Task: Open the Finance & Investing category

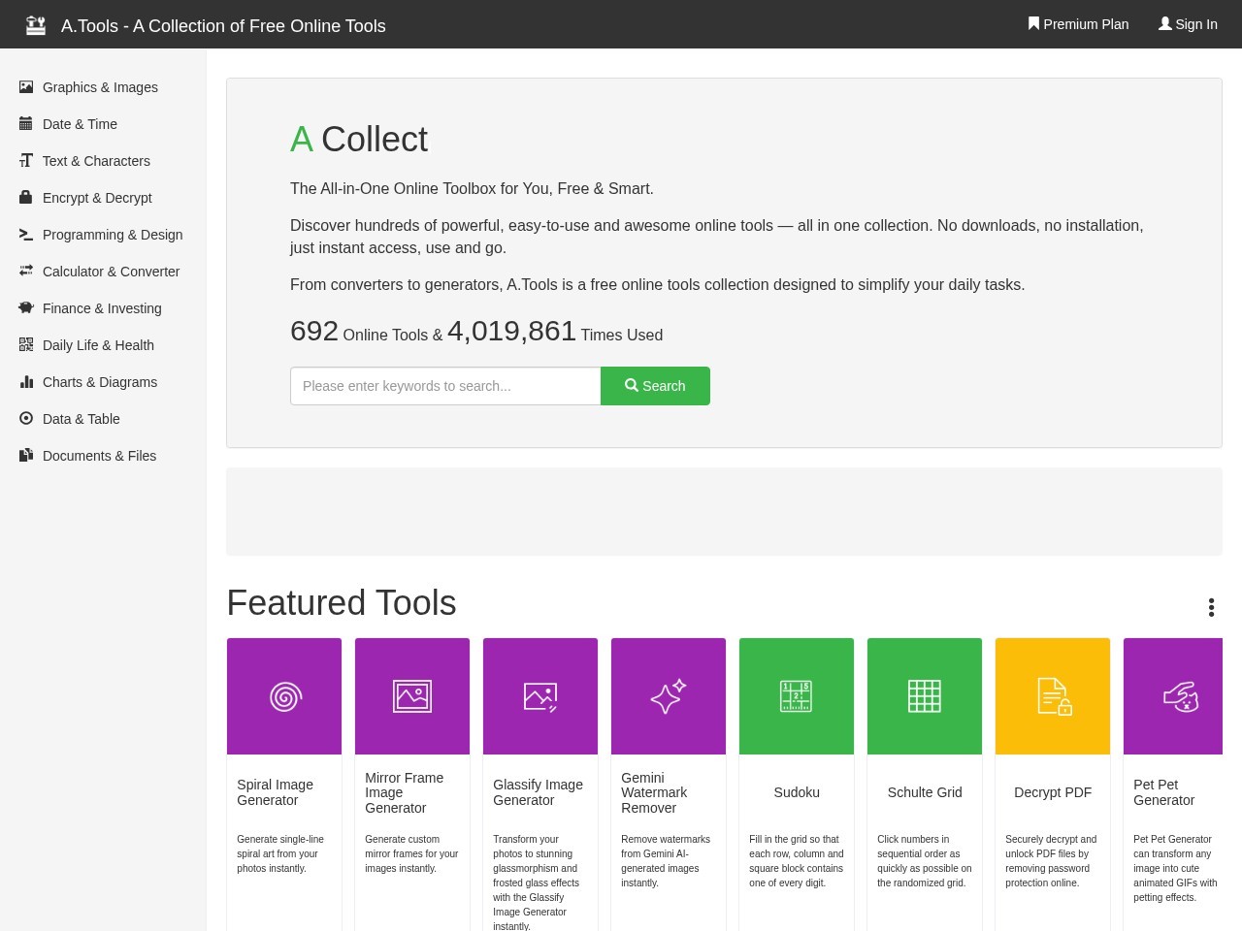Action: (x=103, y=308)
